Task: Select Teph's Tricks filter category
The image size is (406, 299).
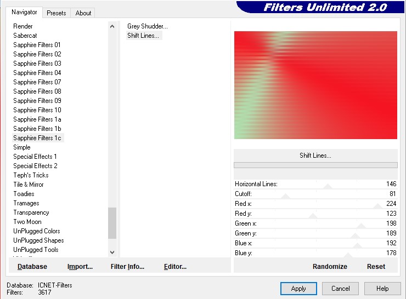Action: [x=31, y=175]
